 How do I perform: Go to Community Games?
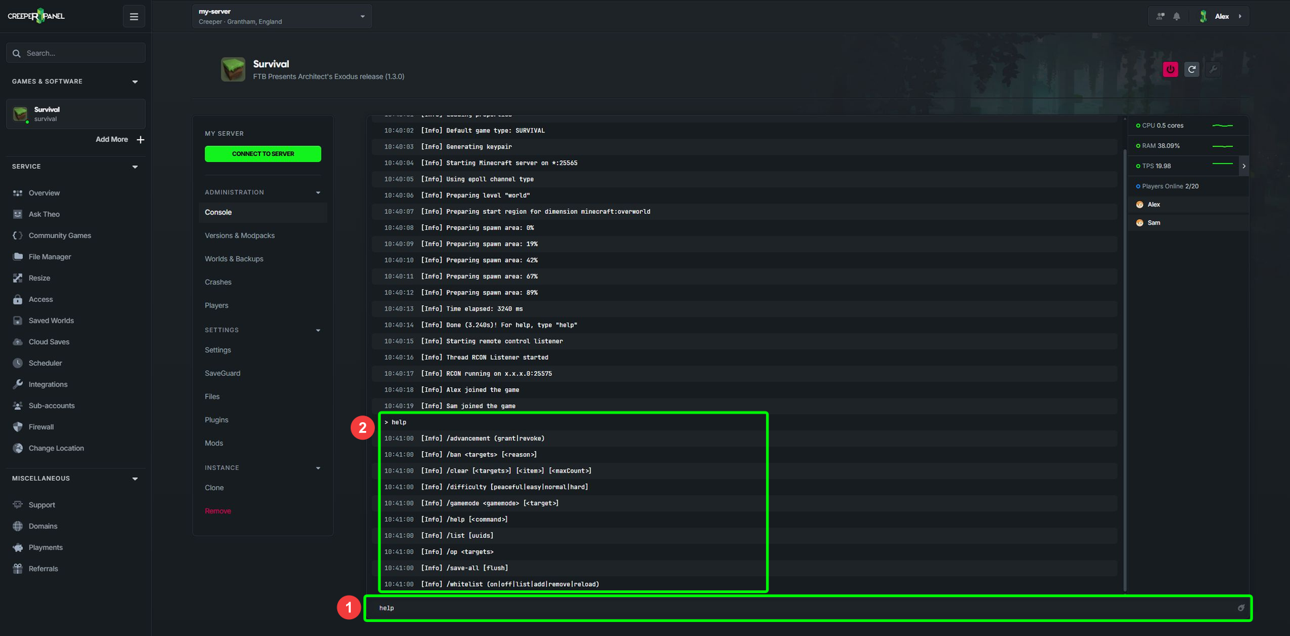(60, 235)
